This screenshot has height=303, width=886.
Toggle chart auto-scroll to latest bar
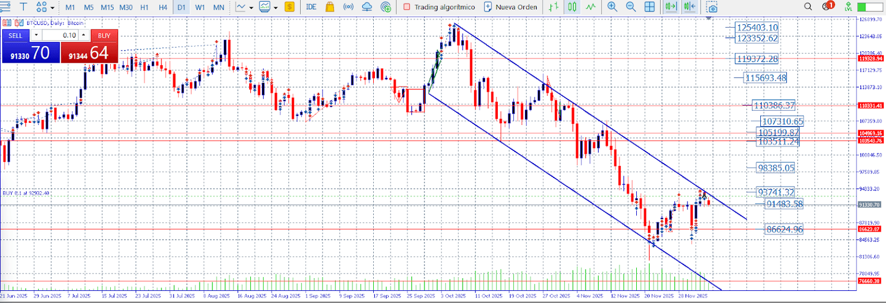(670, 7)
